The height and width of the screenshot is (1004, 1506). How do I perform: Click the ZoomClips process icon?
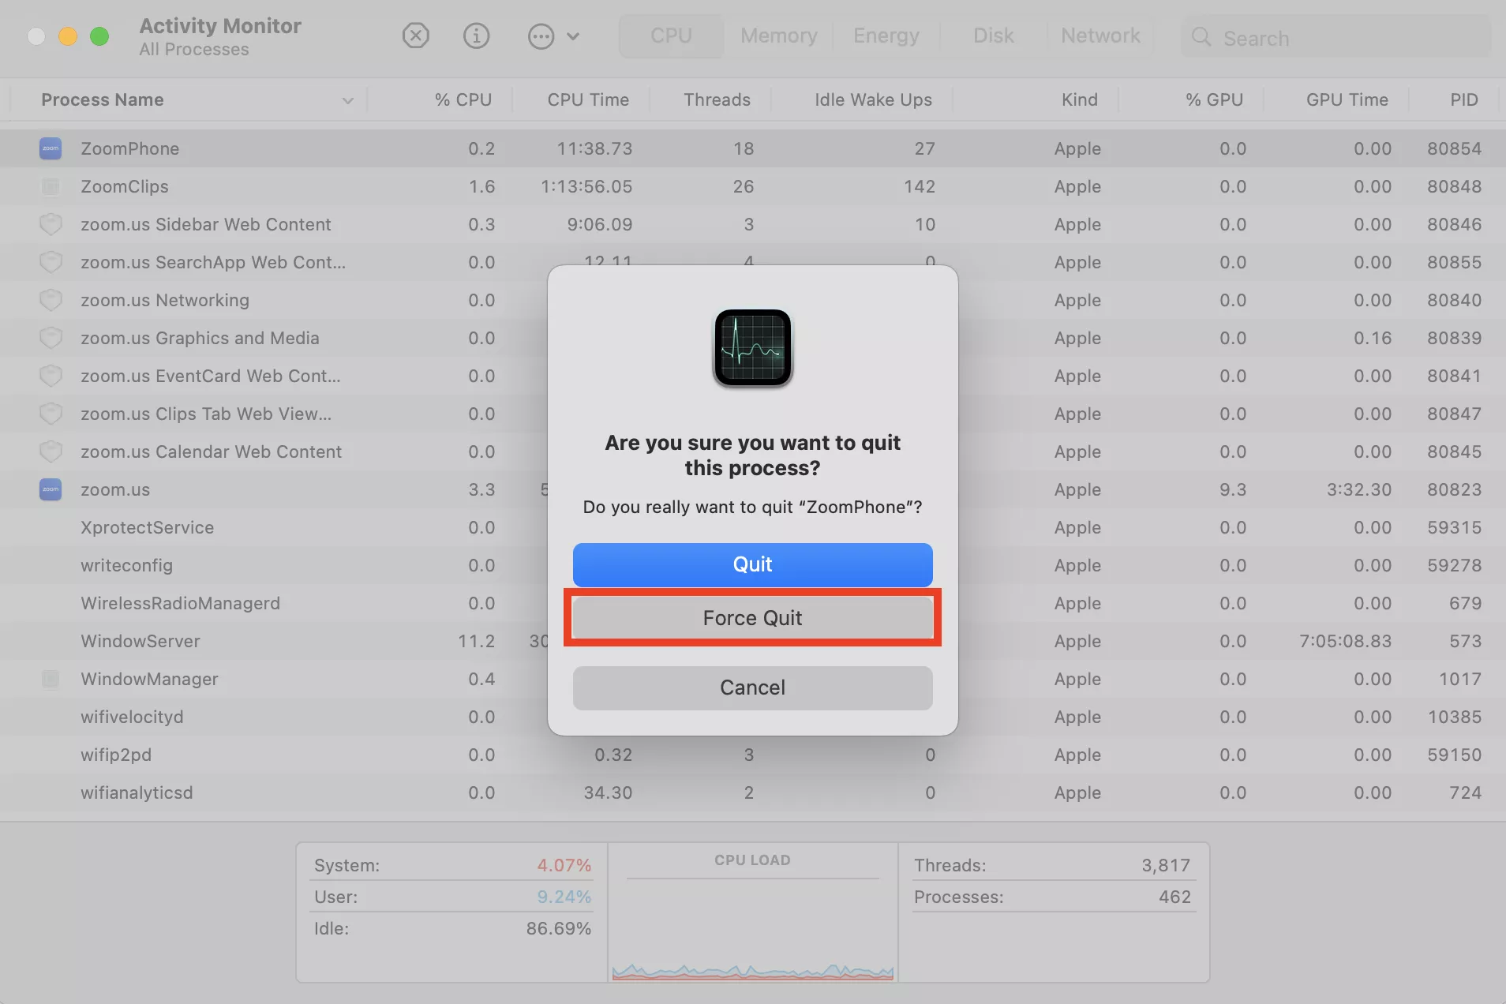coord(51,186)
